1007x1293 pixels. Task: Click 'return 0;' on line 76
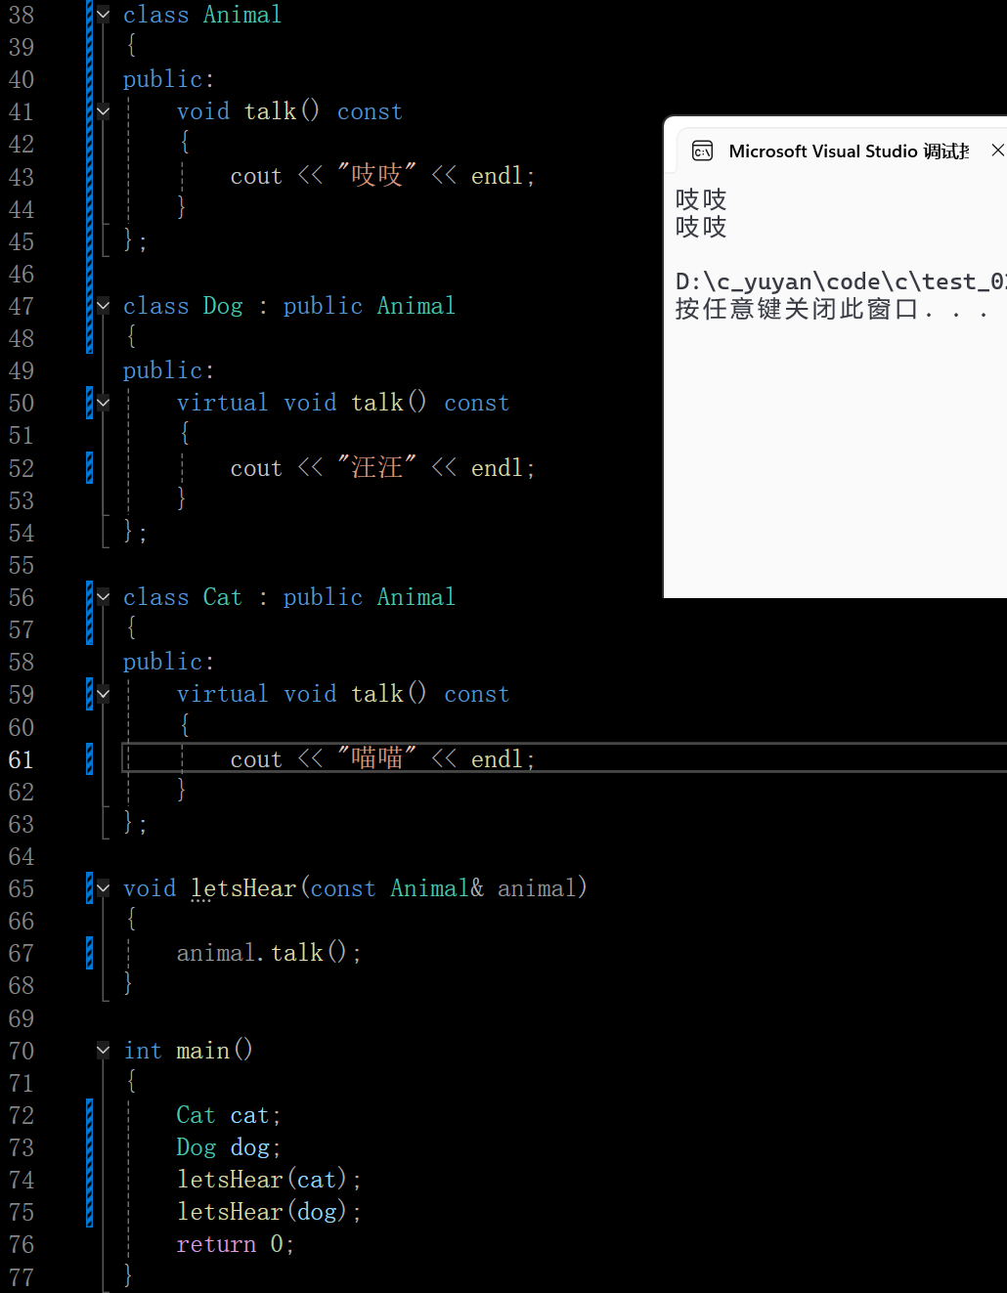pos(236,1244)
